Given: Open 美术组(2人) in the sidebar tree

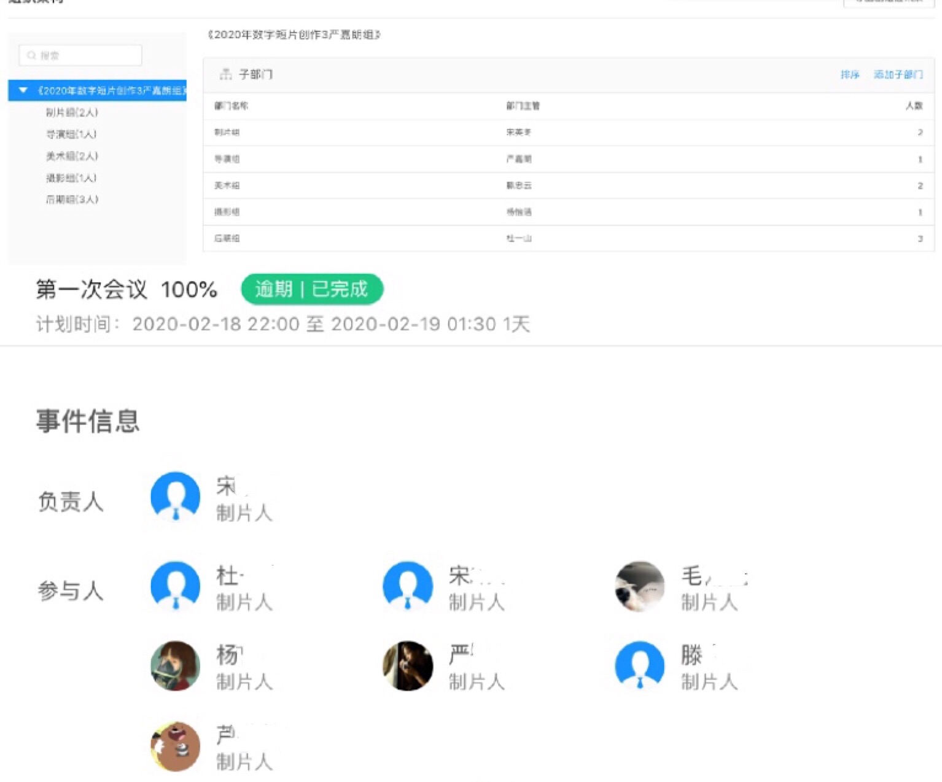Looking at the screenshot, I should pos(72,156).
